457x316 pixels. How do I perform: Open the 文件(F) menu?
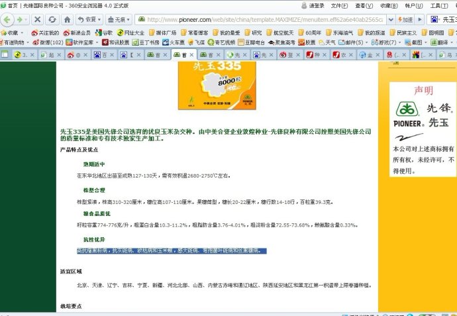pos(339,5)
